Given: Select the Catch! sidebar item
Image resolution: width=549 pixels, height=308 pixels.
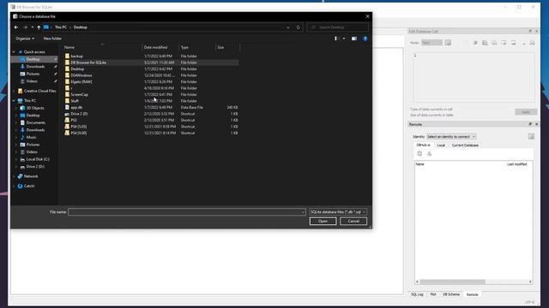Looking at the screenshot, I should pos(28,186).
